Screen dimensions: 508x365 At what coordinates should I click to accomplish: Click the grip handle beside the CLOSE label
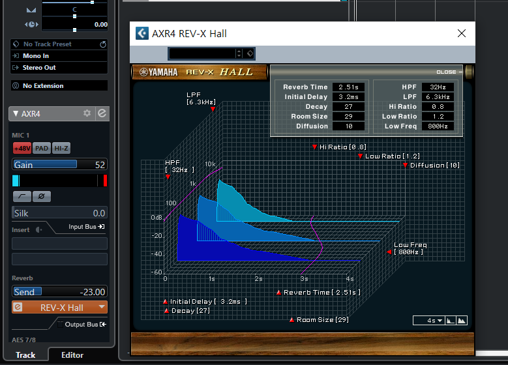coord(469,72)
